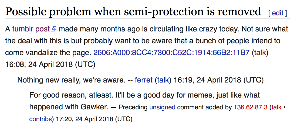Open ferret's user page link
The width and height of the screenshot is (294, 129).
click(144, 80)
